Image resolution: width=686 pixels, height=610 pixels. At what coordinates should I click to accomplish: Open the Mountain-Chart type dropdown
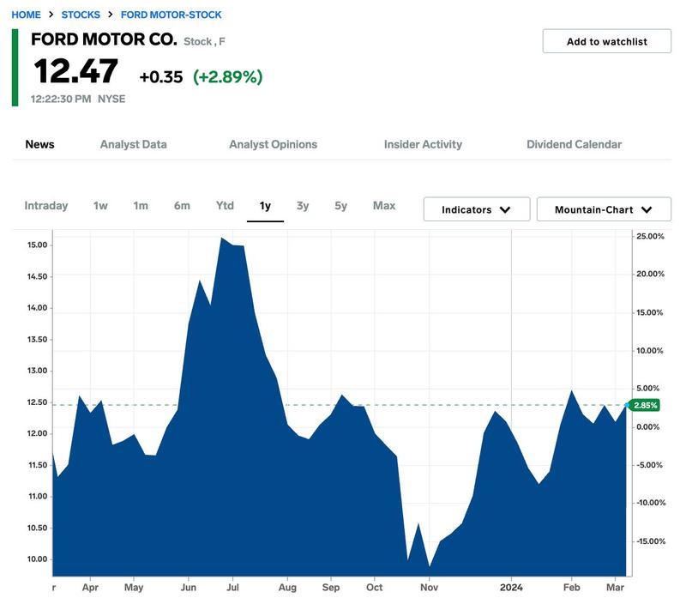click(604, 209)
